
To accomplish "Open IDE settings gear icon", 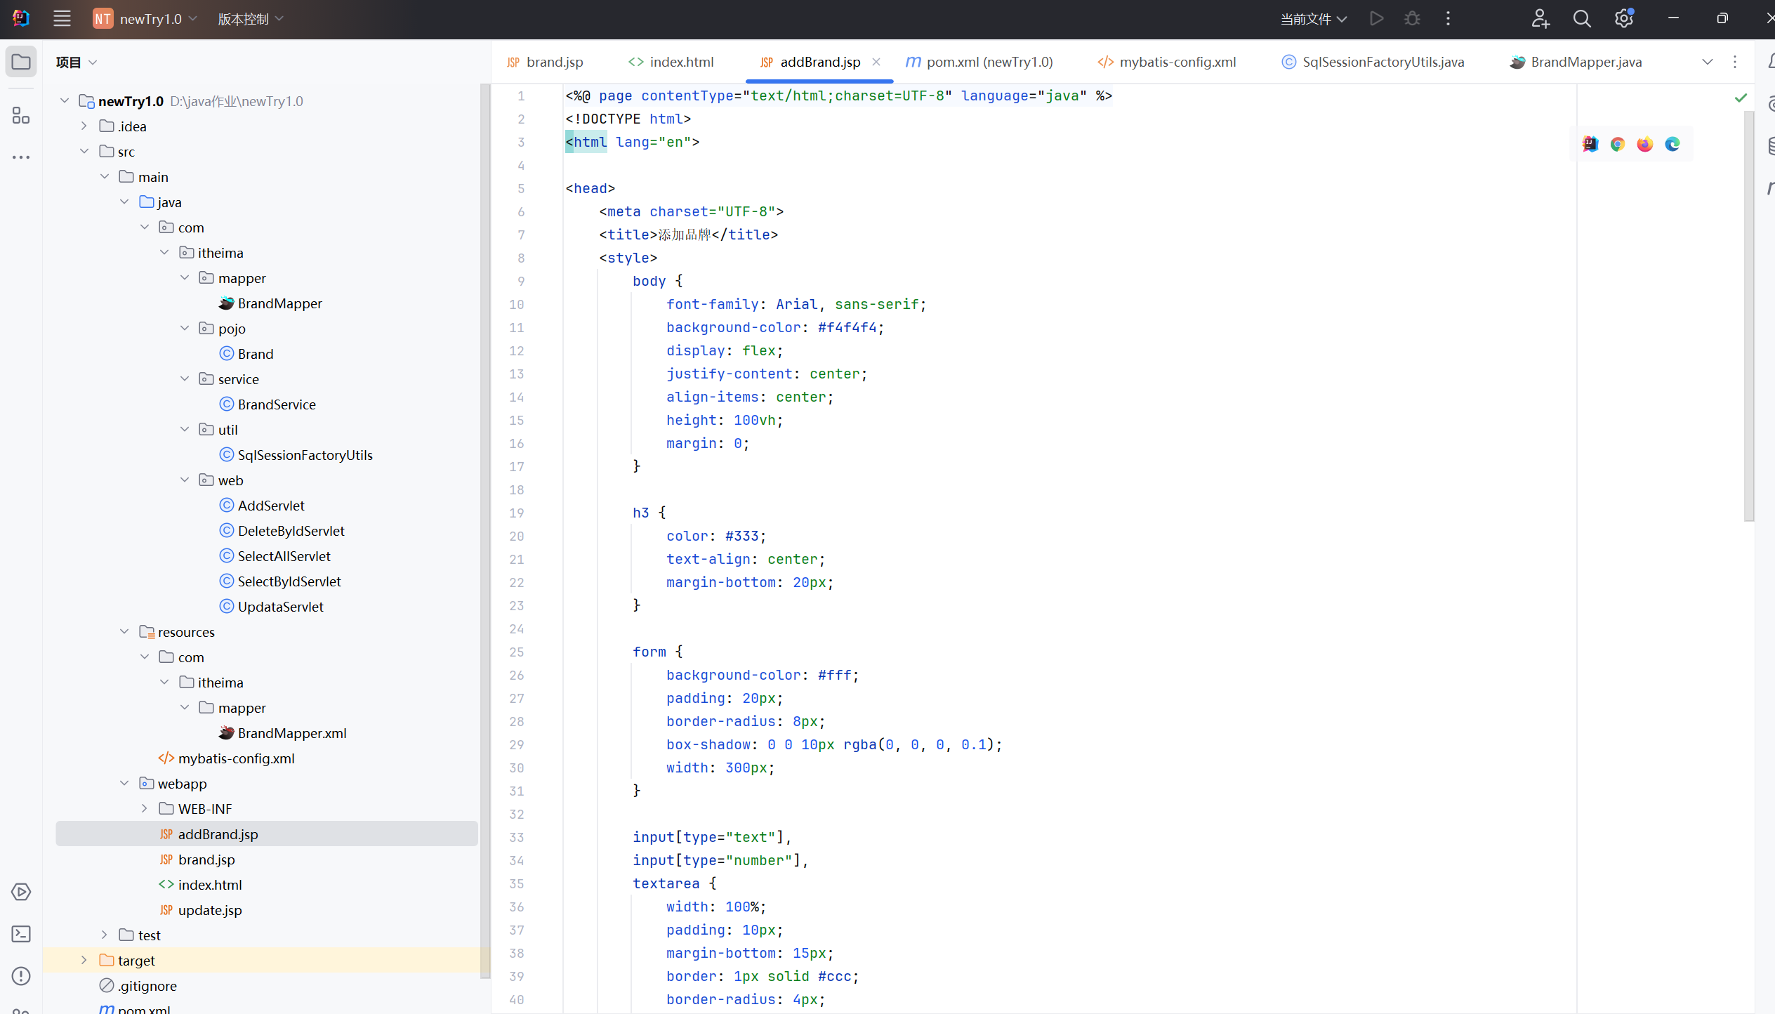I will coord(1623,19).
